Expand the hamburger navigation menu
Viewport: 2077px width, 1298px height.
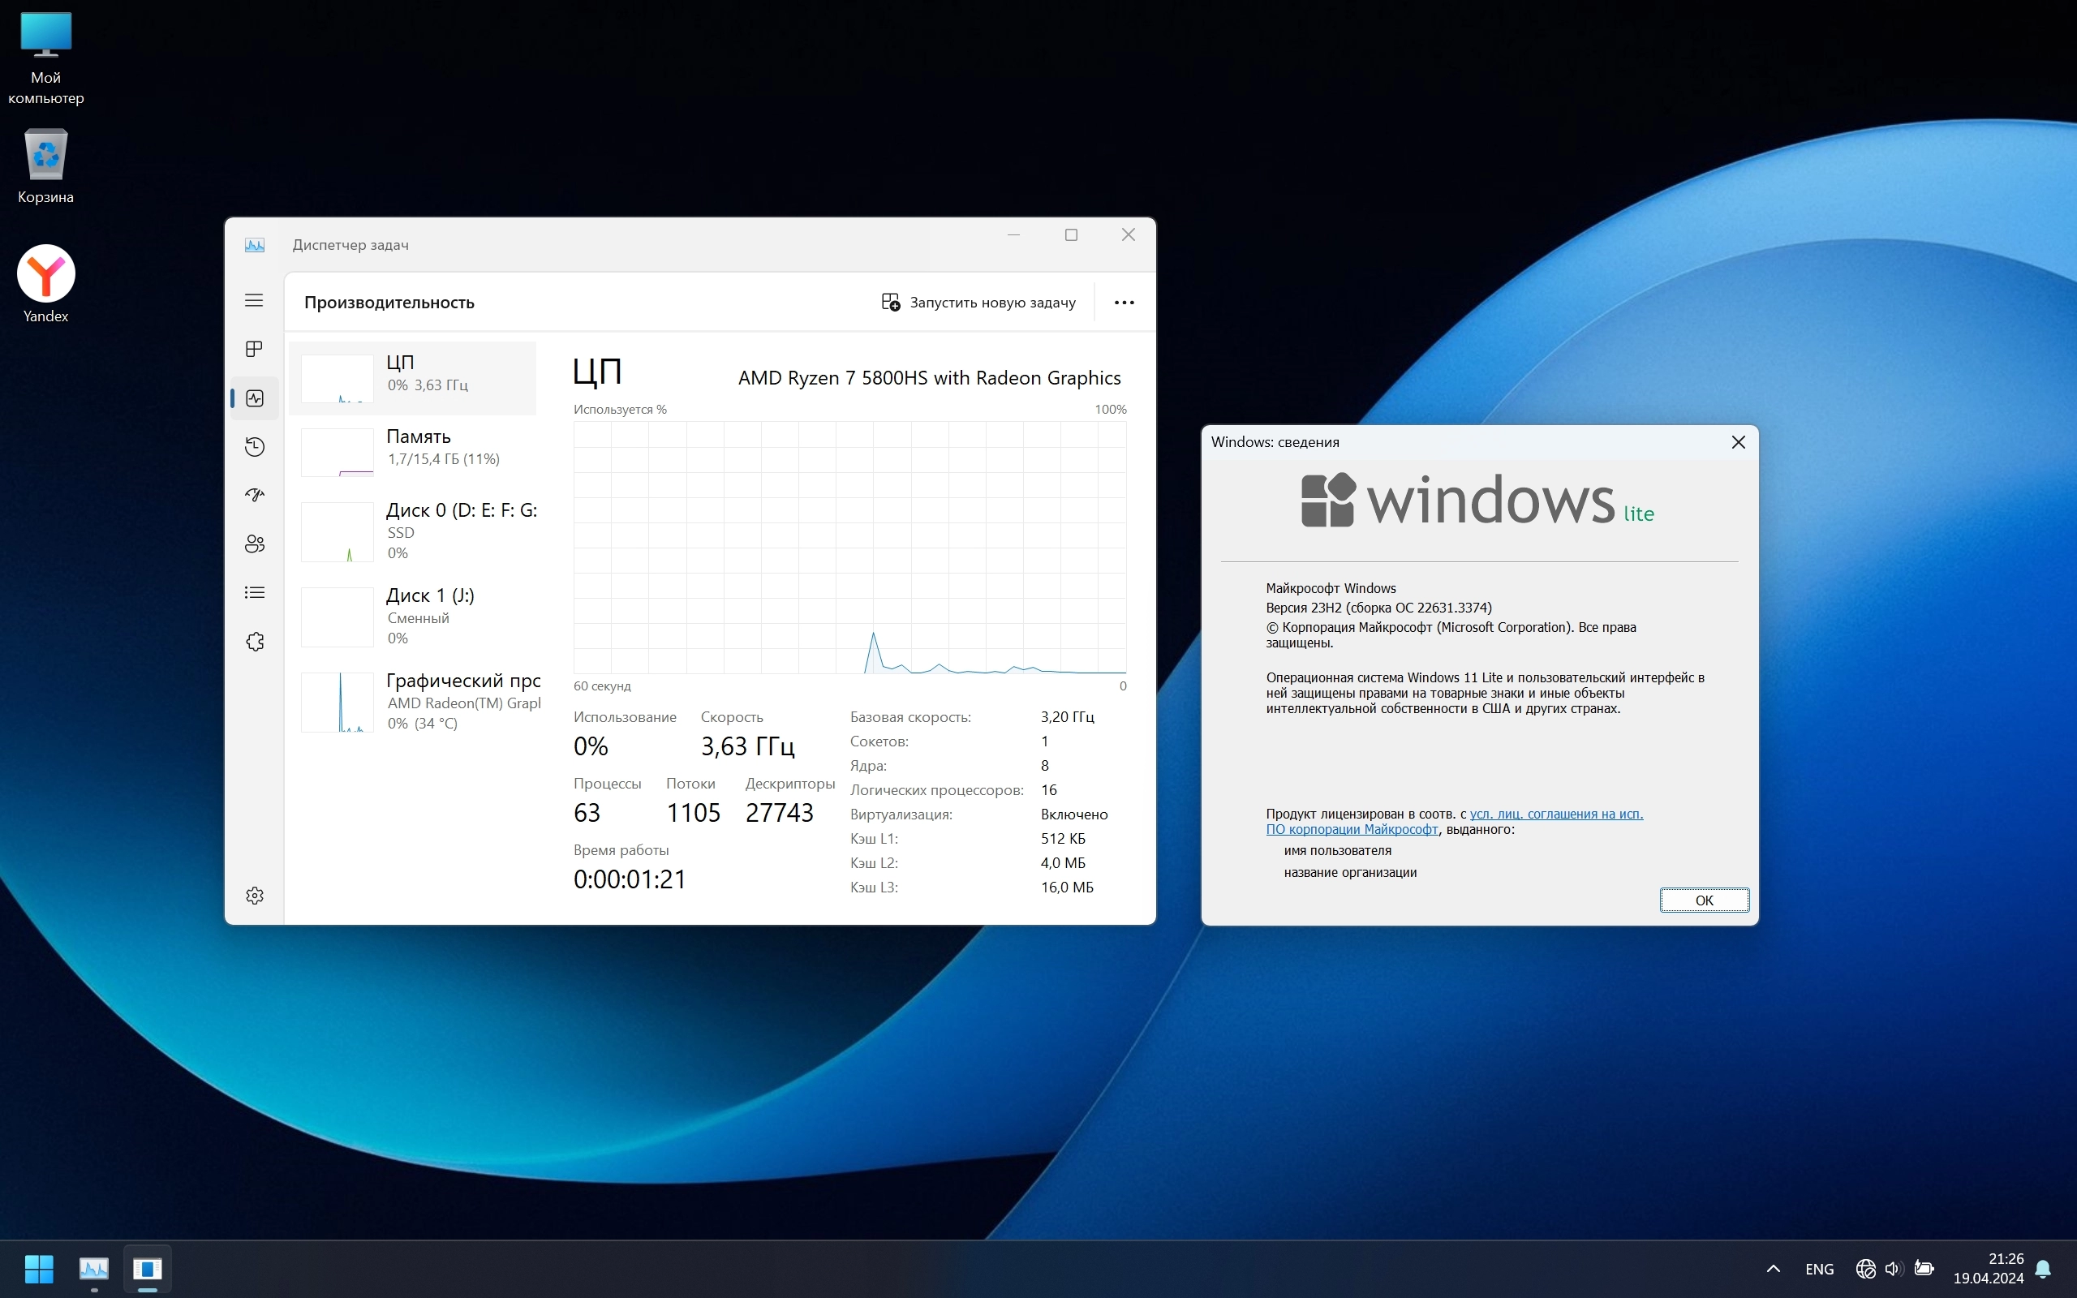(254, 300)
